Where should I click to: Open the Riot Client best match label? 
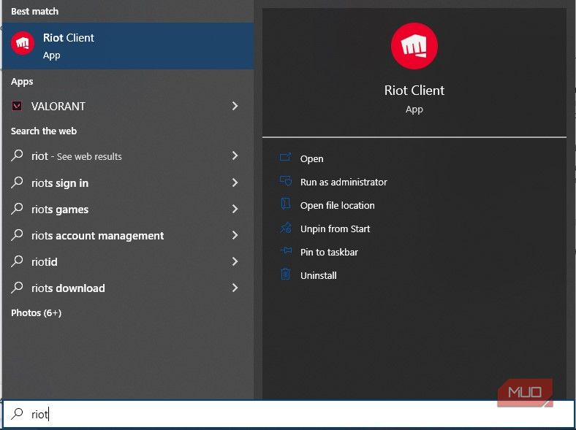coord(68,38)
